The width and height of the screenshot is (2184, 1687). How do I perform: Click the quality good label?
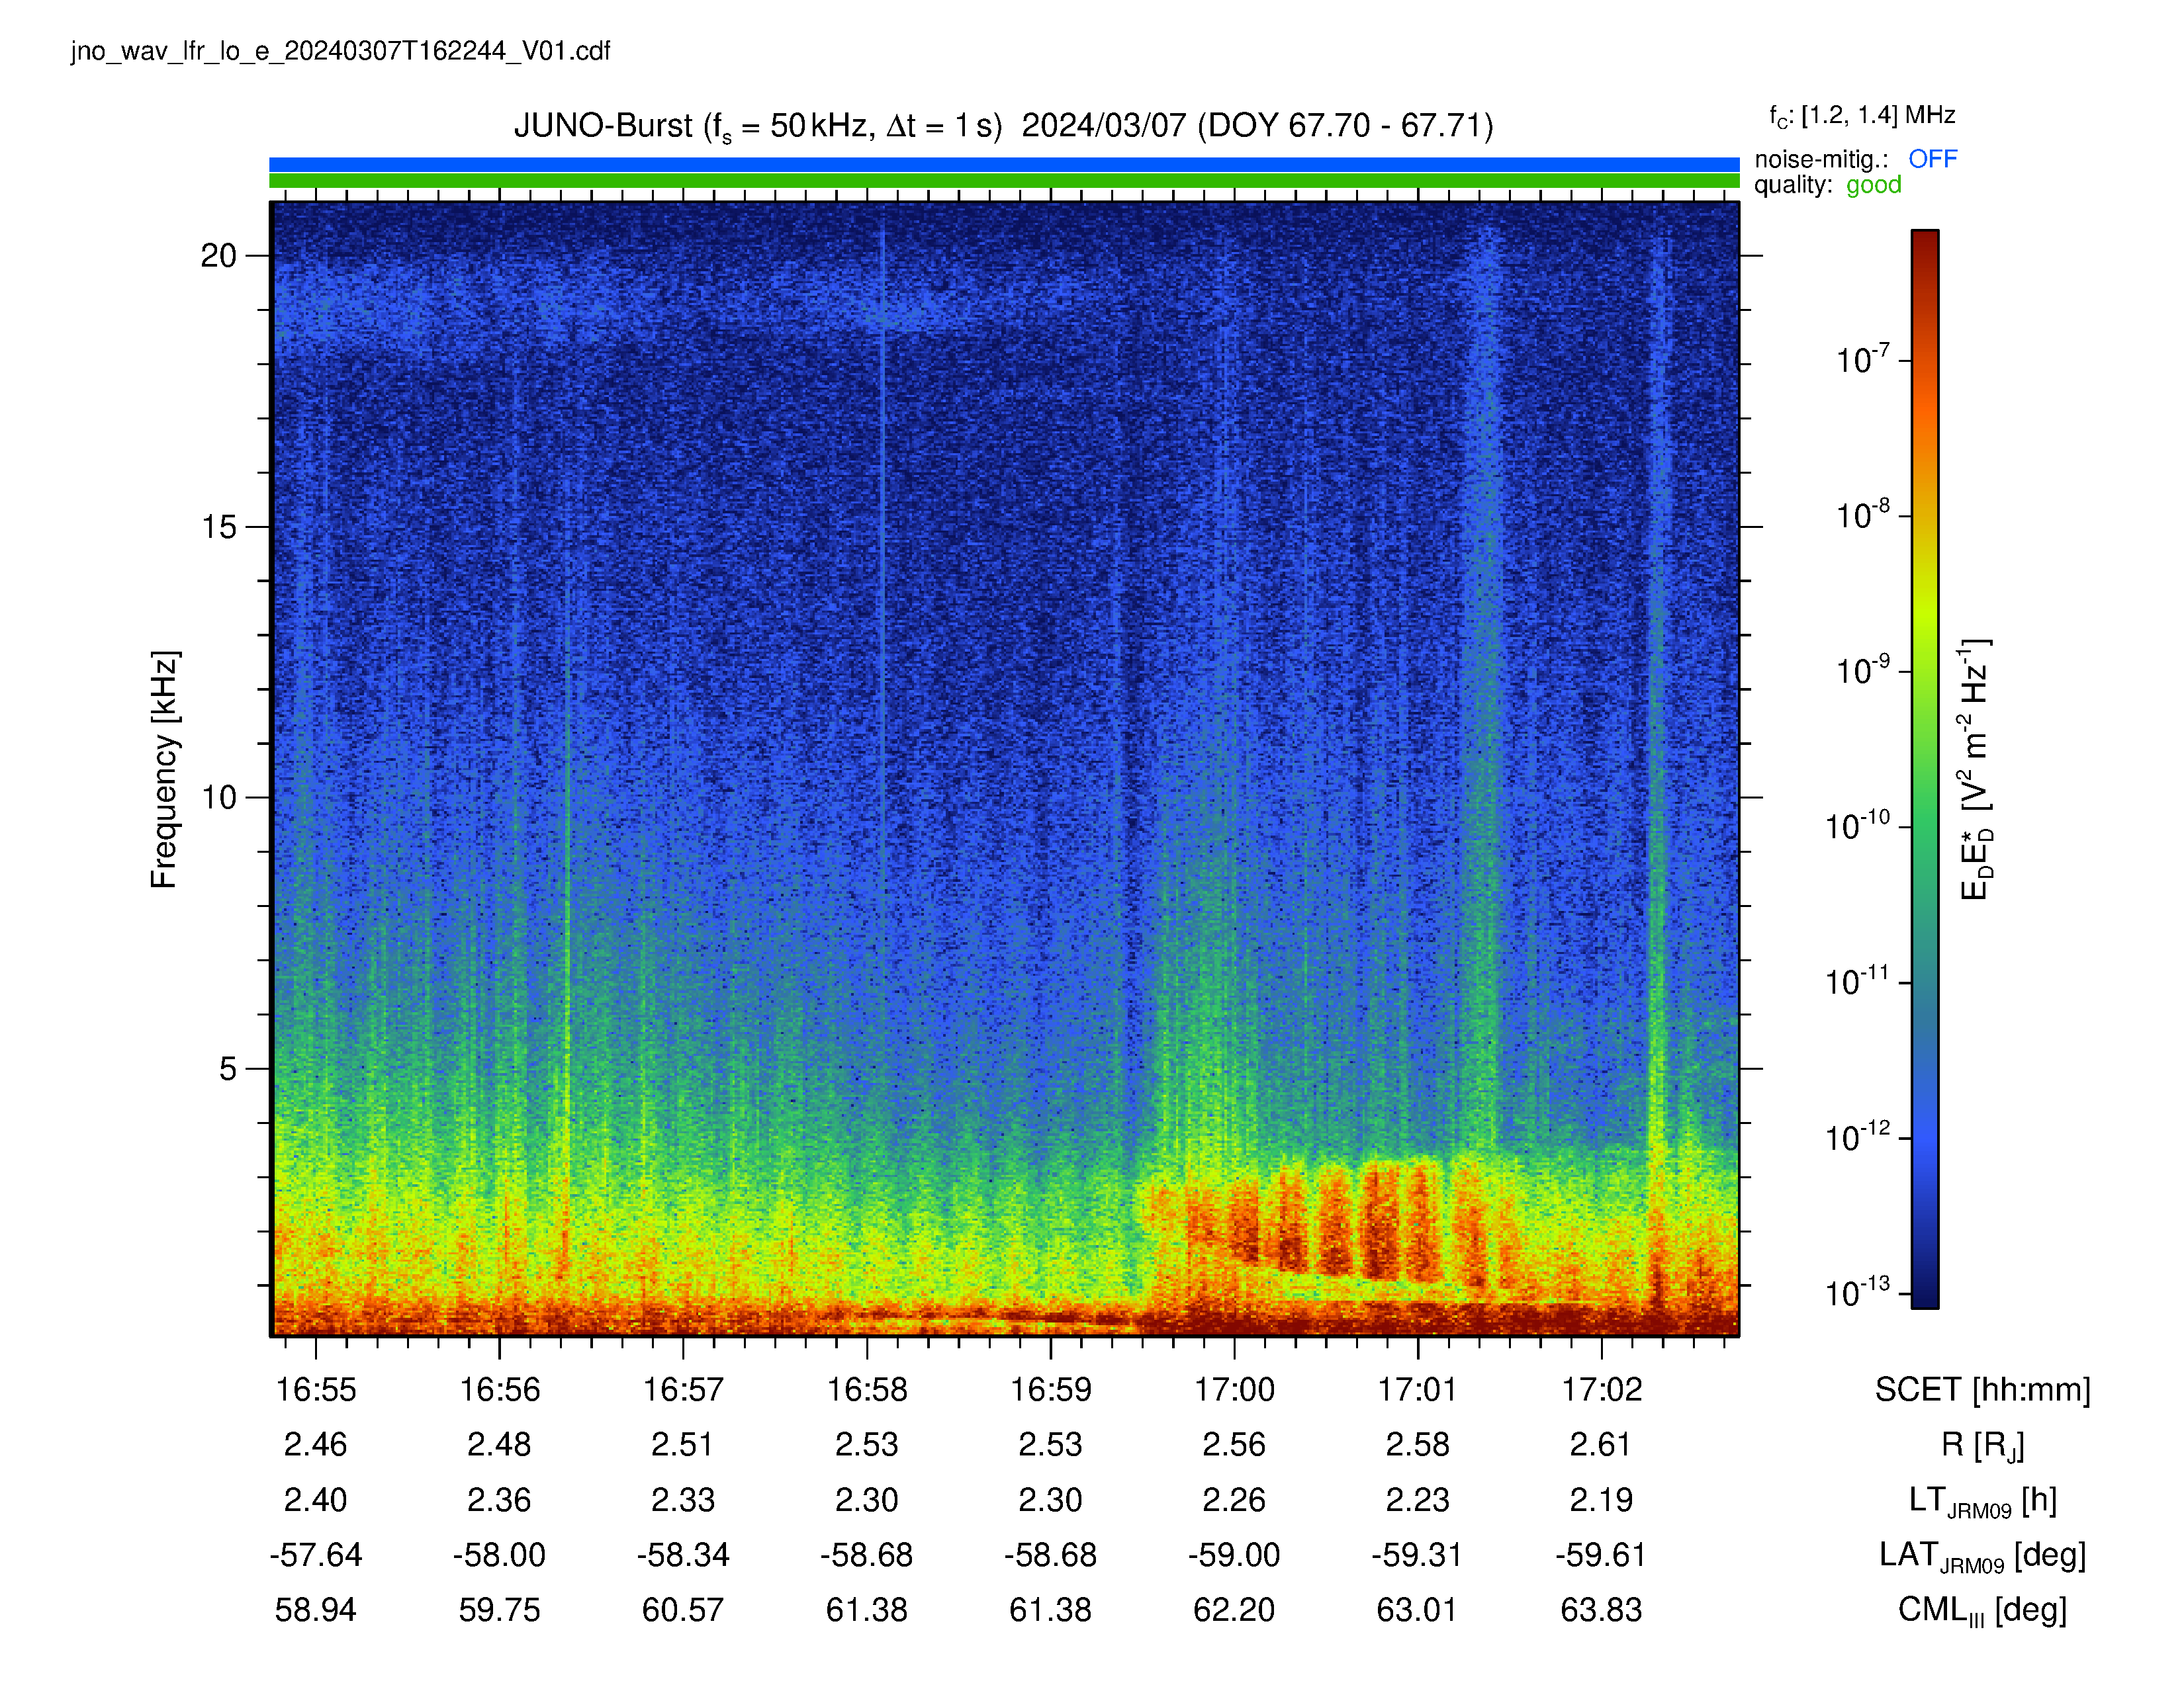point(1827,185)
